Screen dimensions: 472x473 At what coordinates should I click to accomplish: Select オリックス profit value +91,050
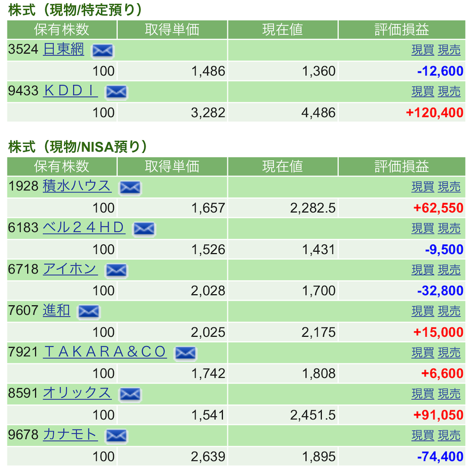coord(438,415)
